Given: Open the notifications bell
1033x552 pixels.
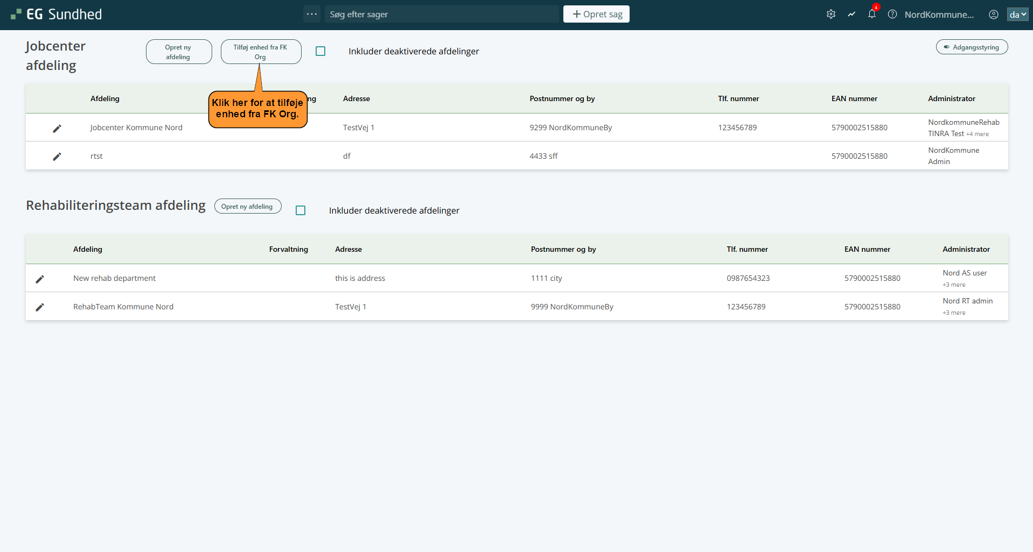Looking at the screenshot, I should tap(871, 15).
